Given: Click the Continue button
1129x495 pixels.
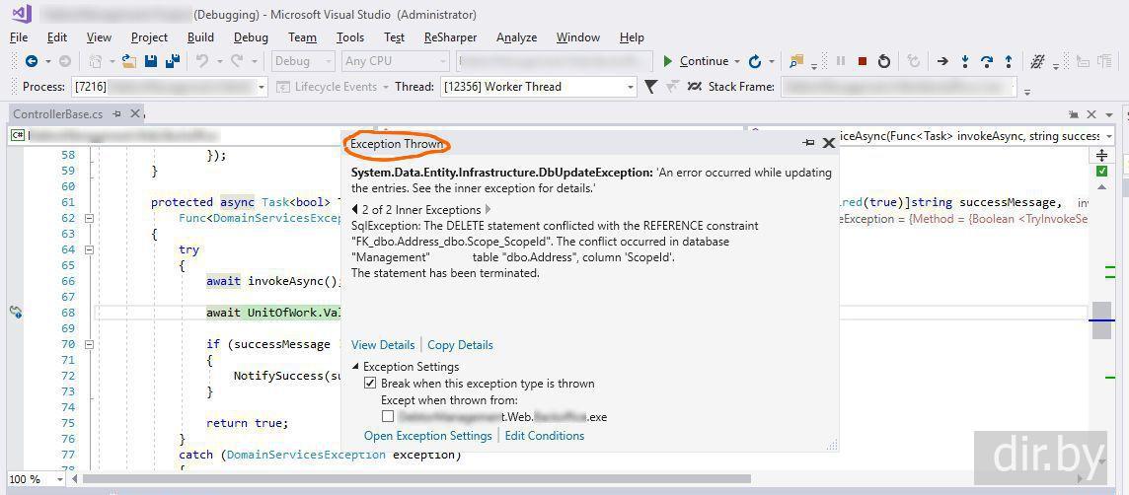Looking at the screenshot, I should pyautogui.click(x=696, y=61).
